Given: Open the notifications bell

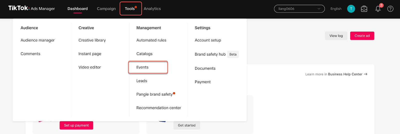Looking at the screenshot, I should [378, 9].
